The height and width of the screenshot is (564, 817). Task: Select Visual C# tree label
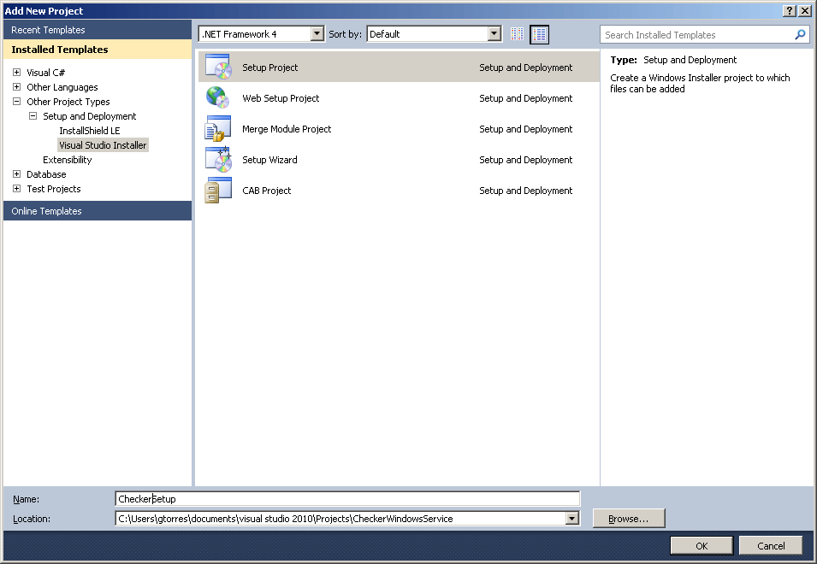point(46,73)
